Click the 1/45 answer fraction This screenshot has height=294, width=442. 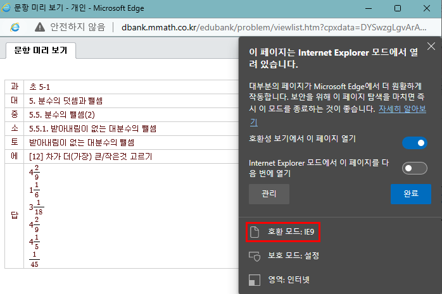tap(34, 259)
